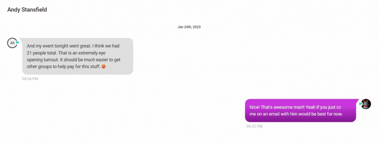Select the purple outgoing message bubble
The width and height of the screenshot is (378, 145).
300,110
